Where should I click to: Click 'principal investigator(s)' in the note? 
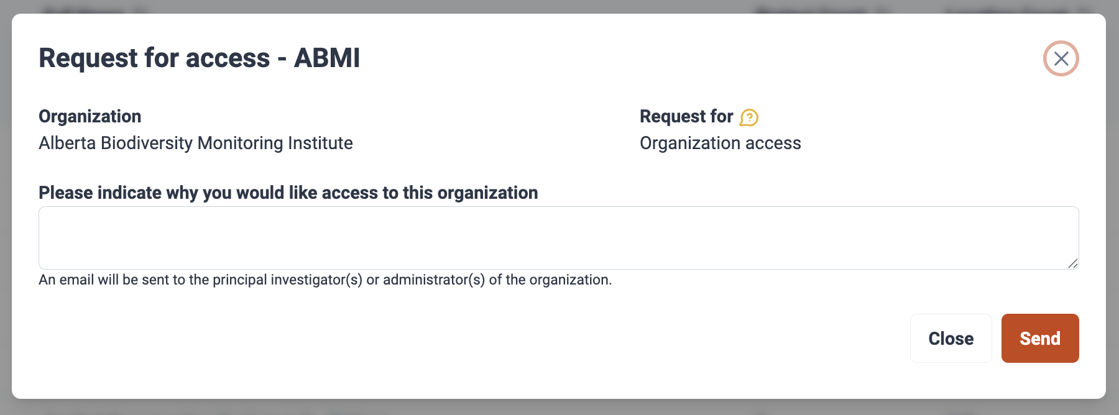pyautogui.click(x=287, y=280)
